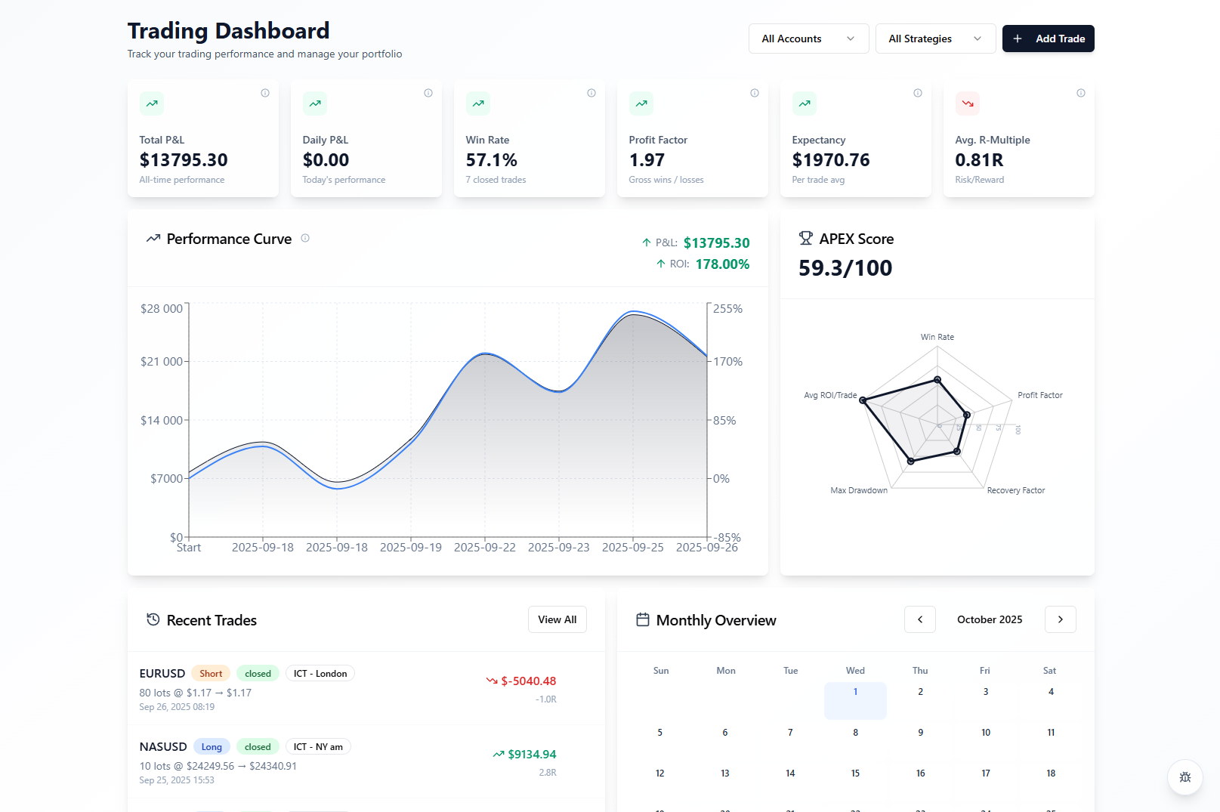The image size is (1220, 812).
Task: Click the APEX Score trophy icon
Action: [x=806, y=239]
